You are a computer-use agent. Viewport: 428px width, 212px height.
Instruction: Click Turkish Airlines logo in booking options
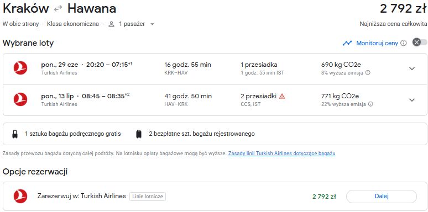(x=20, y=196)
